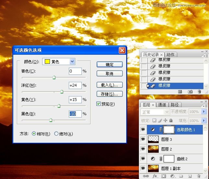Switch to the 动作 tab
The image size is (209, 179).
point(171,54)
